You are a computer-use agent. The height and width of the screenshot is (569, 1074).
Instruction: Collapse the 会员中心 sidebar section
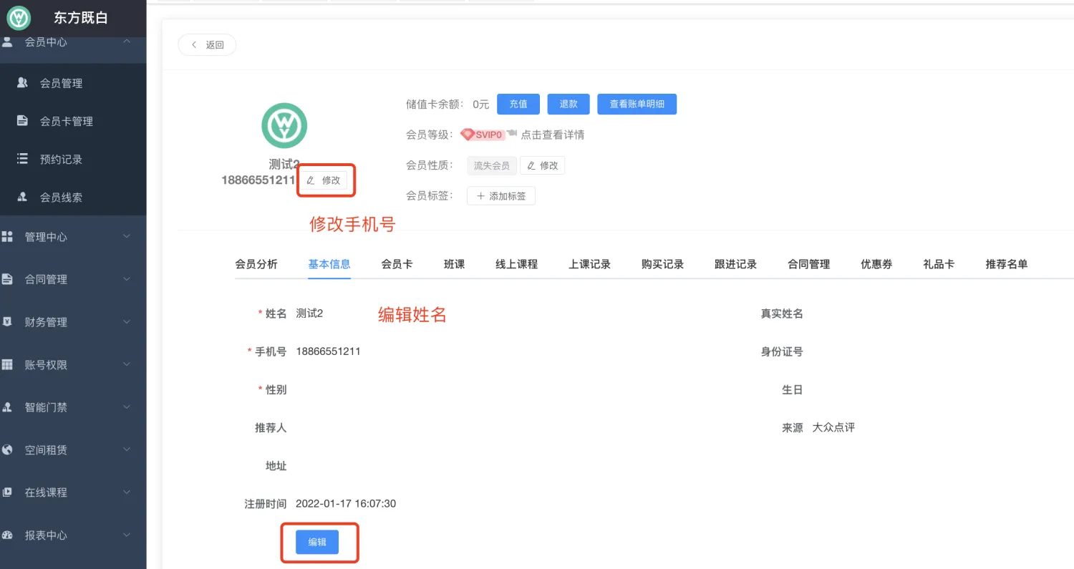click(127, 42)
